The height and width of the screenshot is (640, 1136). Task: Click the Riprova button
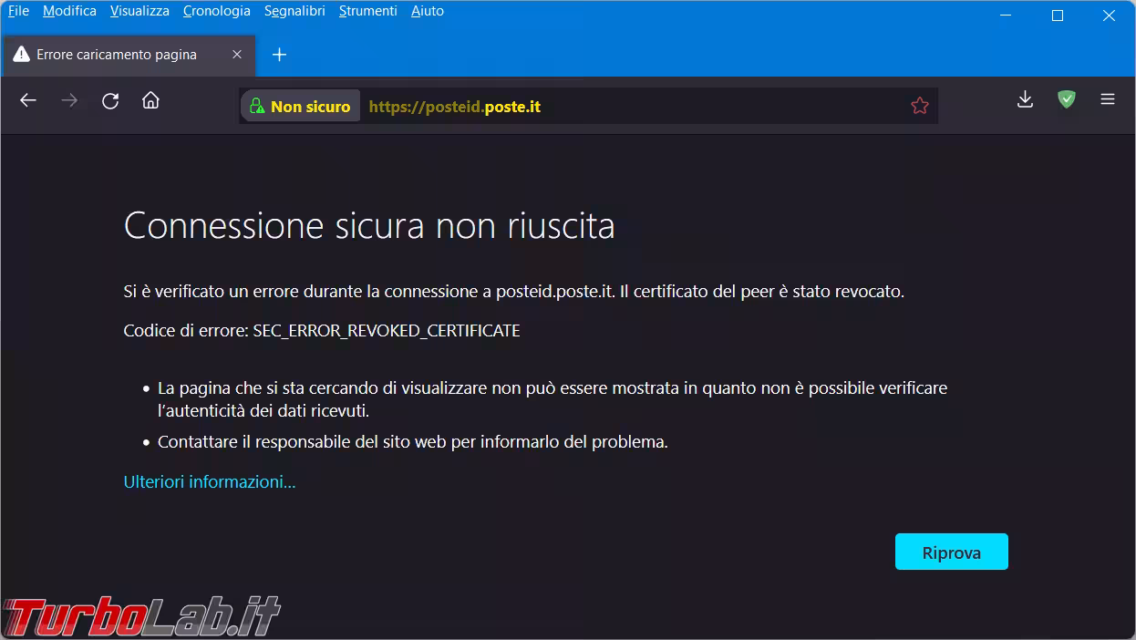tap(951, 552)
